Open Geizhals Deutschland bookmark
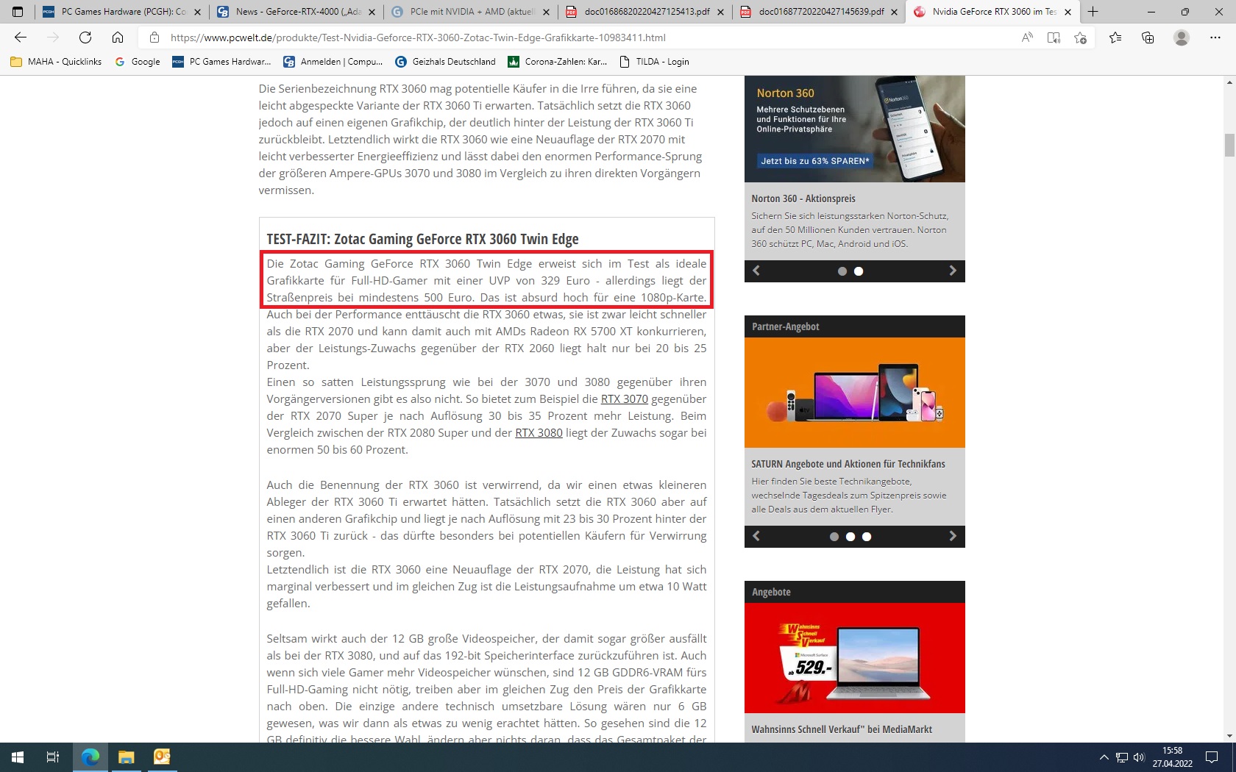This screenshot has width=1236, height=772. coord(446,62)
